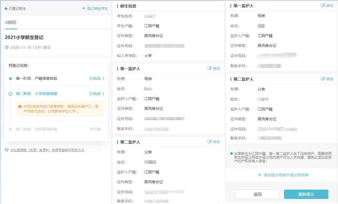338x204 pixels.
Task: Open 点此查看镇(街道)教育科联系方式 link
Action: (47, 150)
